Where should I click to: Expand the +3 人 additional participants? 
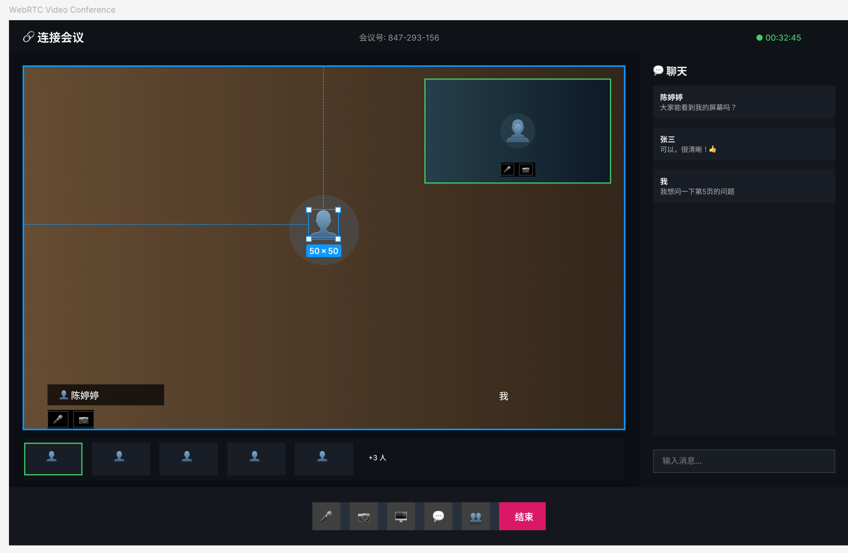(x=377, y=458)
